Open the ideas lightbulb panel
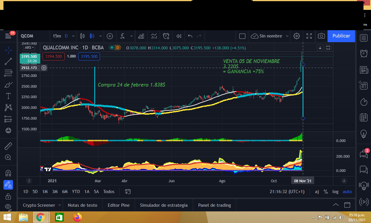This screenshot has width=371, height=223. tap(364, 134)
